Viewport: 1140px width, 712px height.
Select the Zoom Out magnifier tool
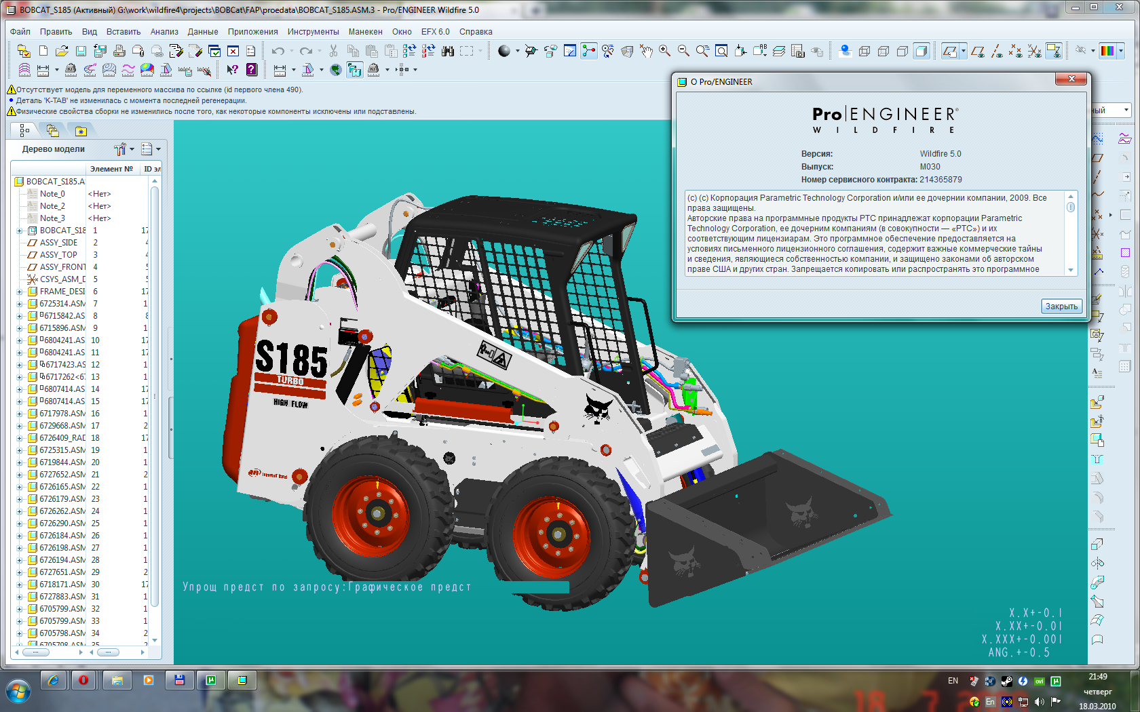(683, 51)
